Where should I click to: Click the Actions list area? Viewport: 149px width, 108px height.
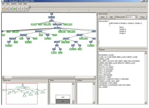point(85,93)
